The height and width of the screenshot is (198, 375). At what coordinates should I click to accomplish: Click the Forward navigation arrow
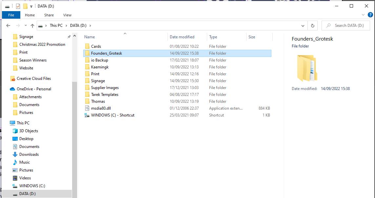coord(18,26)
